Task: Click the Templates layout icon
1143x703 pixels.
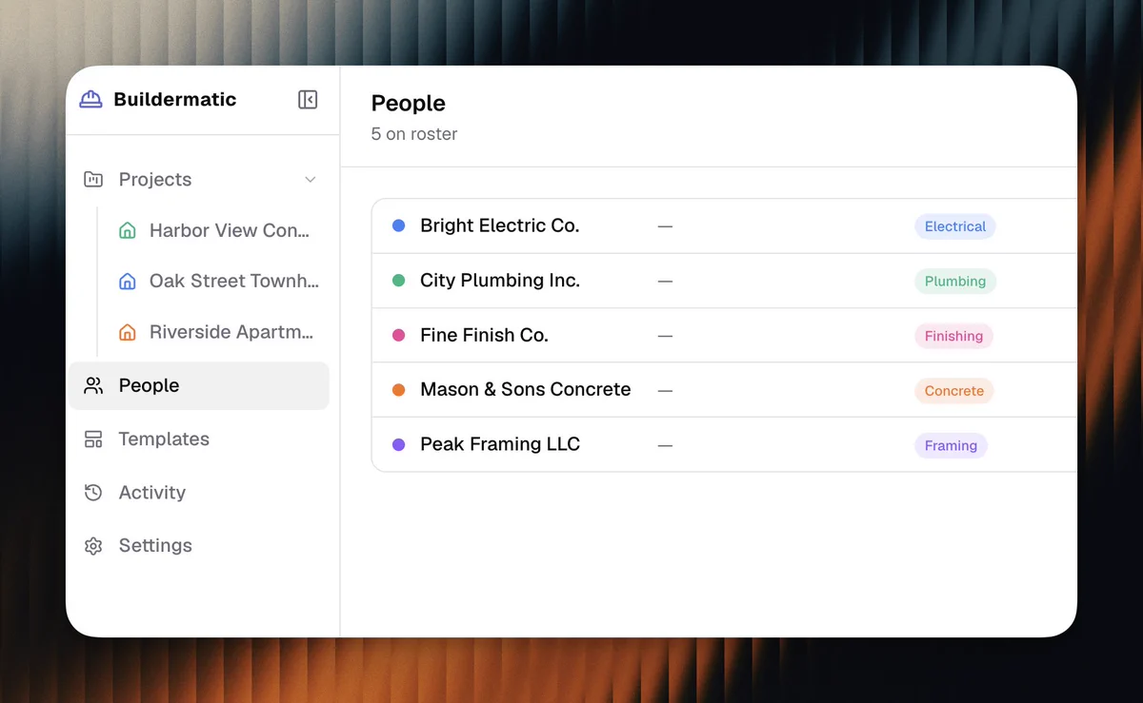Action: coord(93,439)
